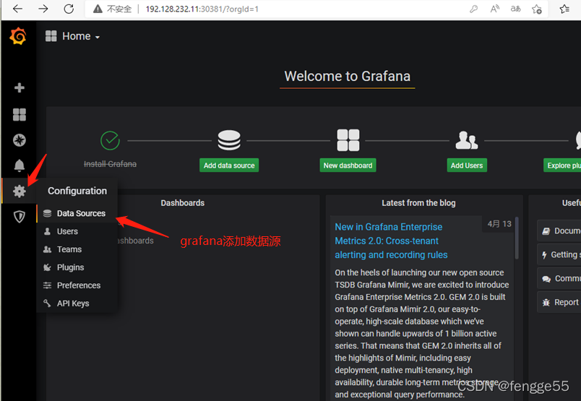The image size is (581, 401).
Task: Click the Welcome to Grafana title
Action: [347, 76]
